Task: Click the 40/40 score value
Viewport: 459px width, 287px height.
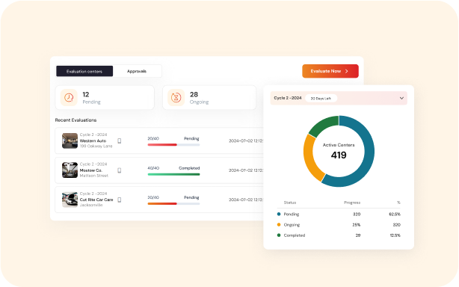Action: pyautogui.click(x=153, y=168)
